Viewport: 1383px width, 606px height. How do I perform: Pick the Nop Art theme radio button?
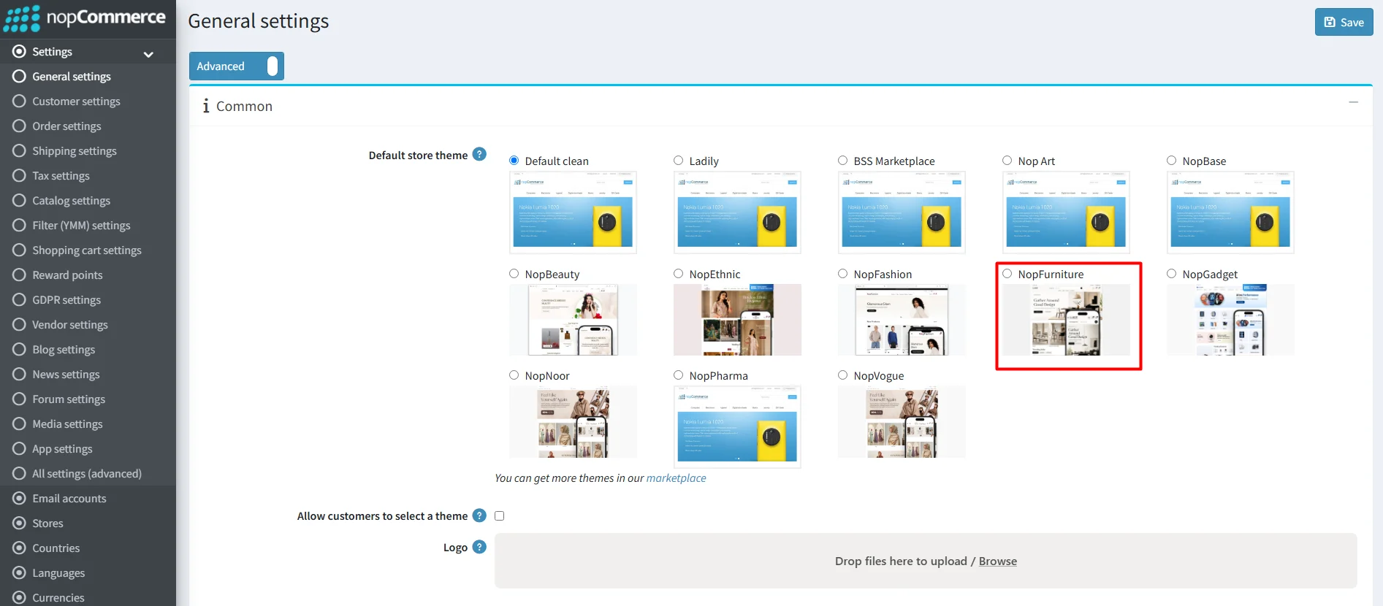click(x=1007, y=161)
